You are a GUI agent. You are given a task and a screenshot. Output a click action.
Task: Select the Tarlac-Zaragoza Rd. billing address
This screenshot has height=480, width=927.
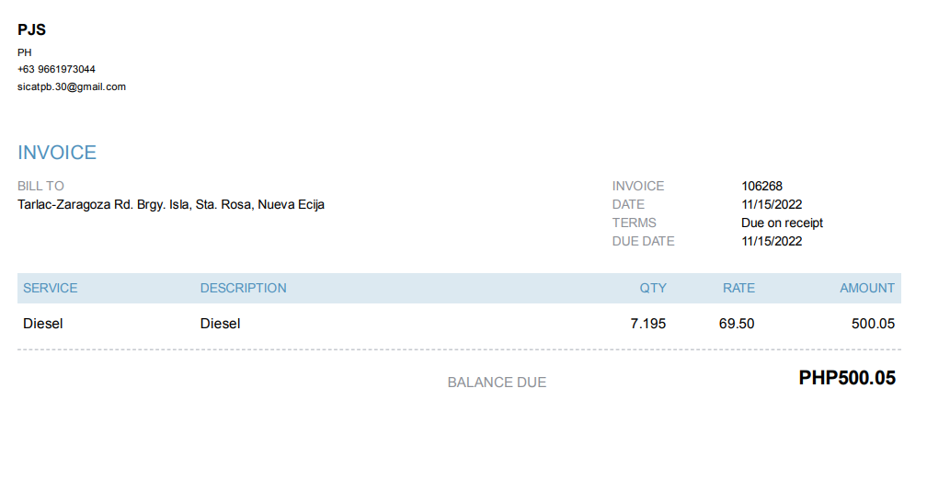(x=171, y=204)
